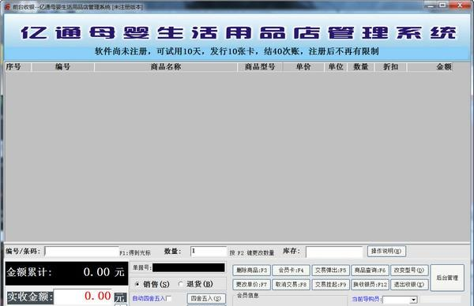This screenshot has height=306, width=474.
Task: Click the 金额 column header
Action: [x=430, y=67]
